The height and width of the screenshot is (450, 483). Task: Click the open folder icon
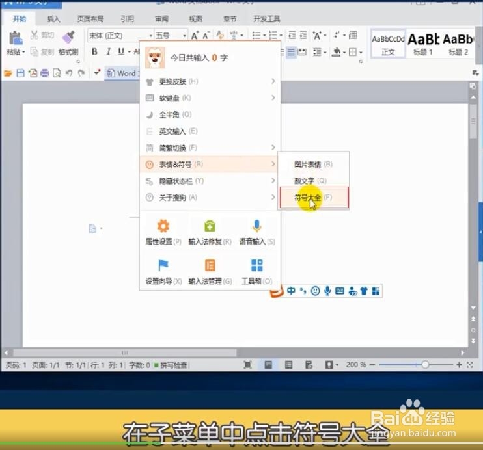[8, 73]
